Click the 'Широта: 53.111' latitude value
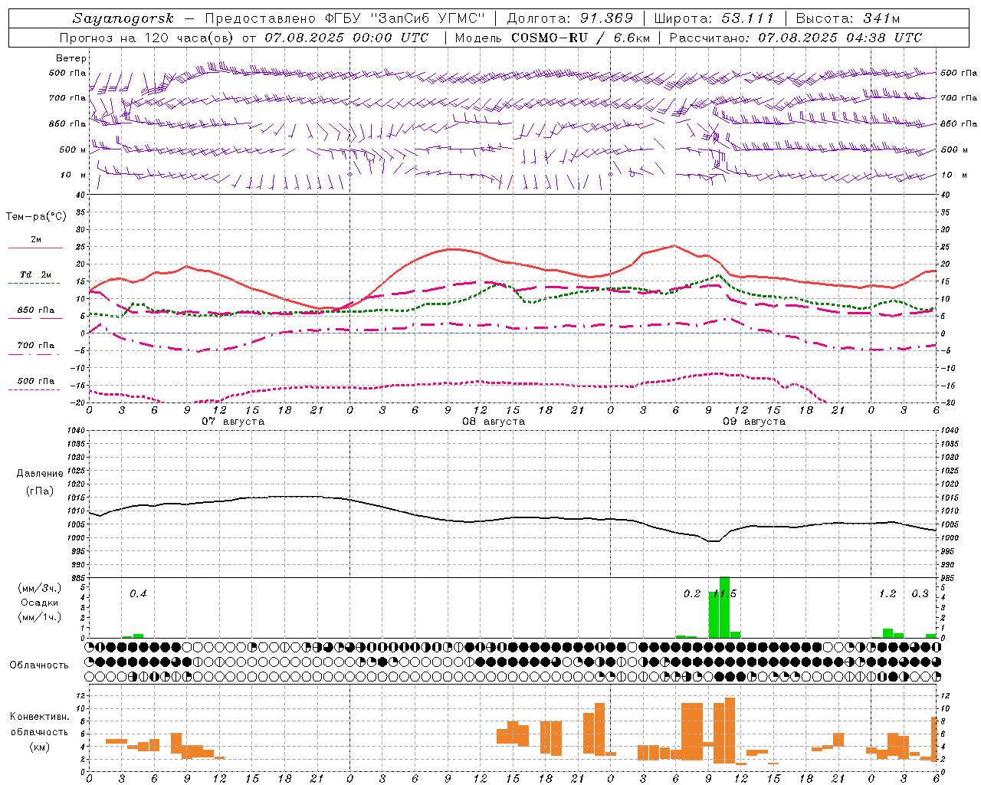The image size is (981, 785). point(714,18)
